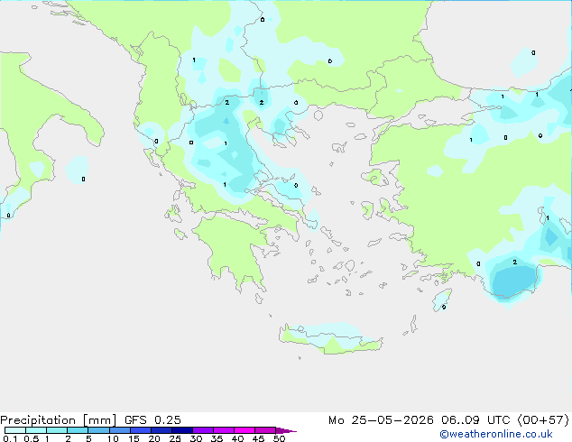
Task: Click the 0.1–0.5 mm legend color swatch
Action: 15,430
